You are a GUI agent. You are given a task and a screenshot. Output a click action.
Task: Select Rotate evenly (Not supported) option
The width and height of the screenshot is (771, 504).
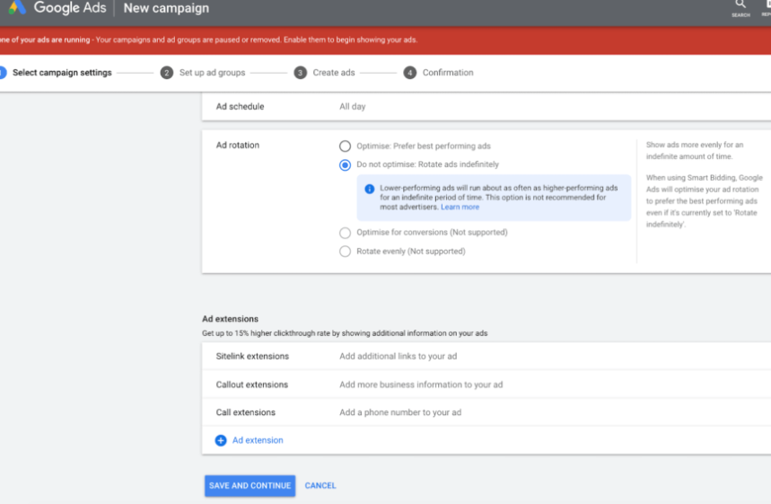(x=346, y=252)
